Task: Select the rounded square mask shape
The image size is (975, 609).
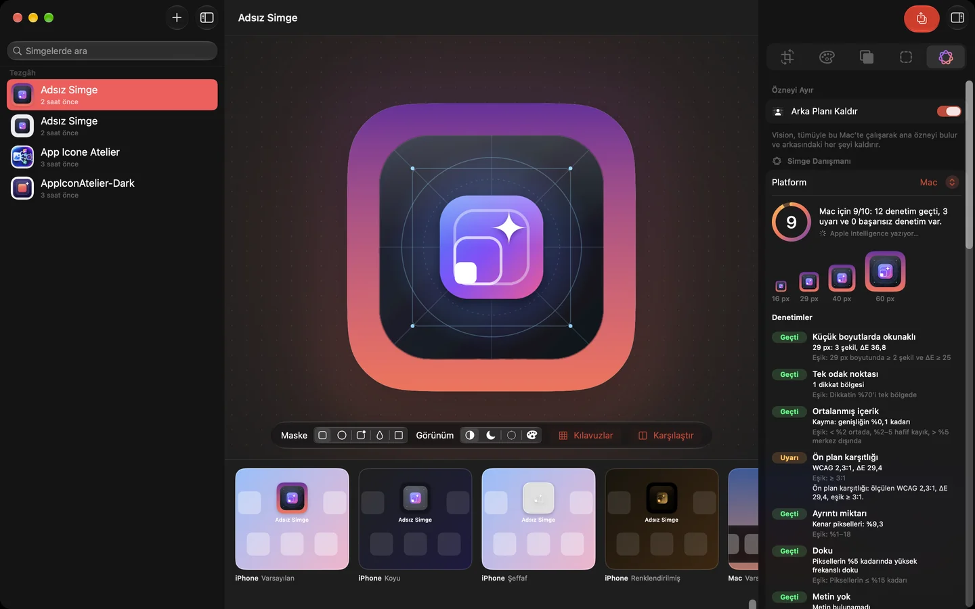Action: (x=323, y=435)
